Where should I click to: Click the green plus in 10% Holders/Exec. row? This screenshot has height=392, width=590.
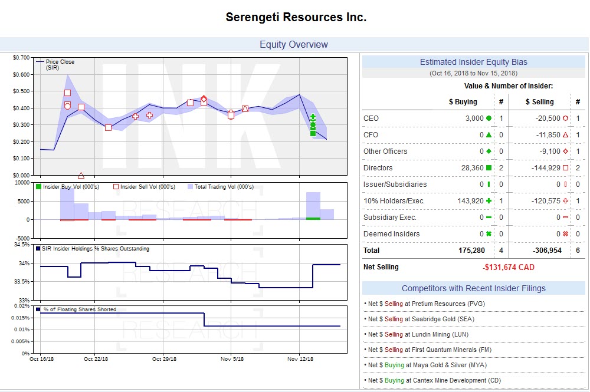click(489, 201)
